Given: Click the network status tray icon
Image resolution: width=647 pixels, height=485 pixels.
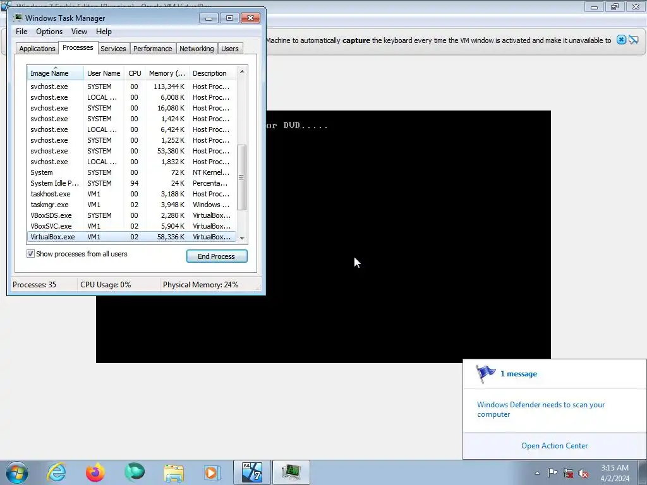Looking at the screenshot, I should 568,473.
